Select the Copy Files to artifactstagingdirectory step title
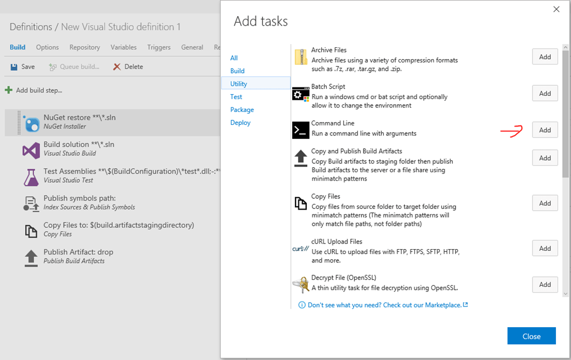This screenshot has height=360, width=571. [119, 225]
